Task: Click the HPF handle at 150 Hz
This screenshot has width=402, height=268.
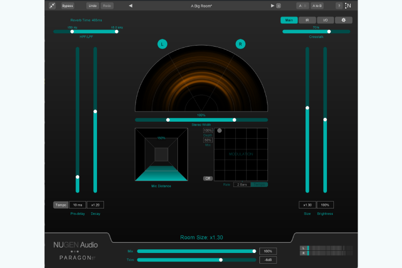Action: [x=72, y=32]
